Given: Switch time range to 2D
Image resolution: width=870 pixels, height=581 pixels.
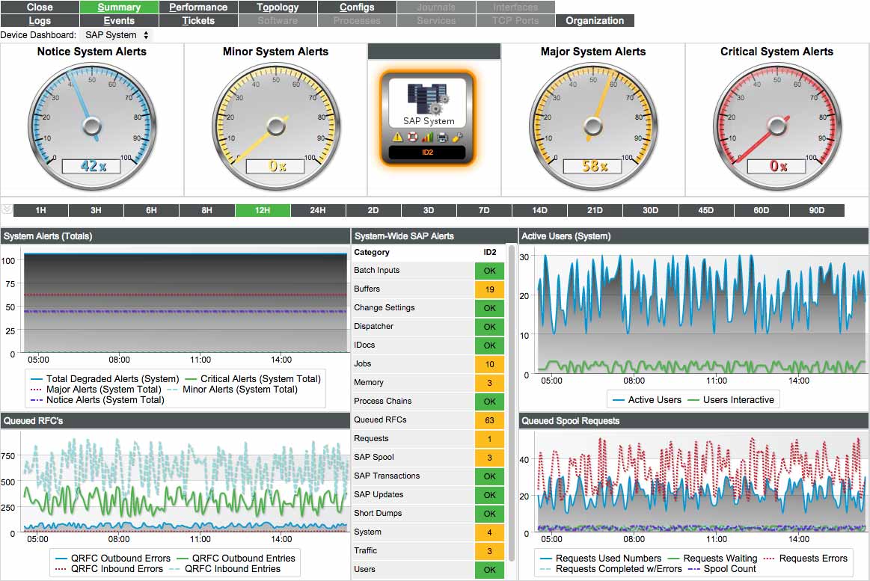Looking at the screenshot, I should [373, 210].
